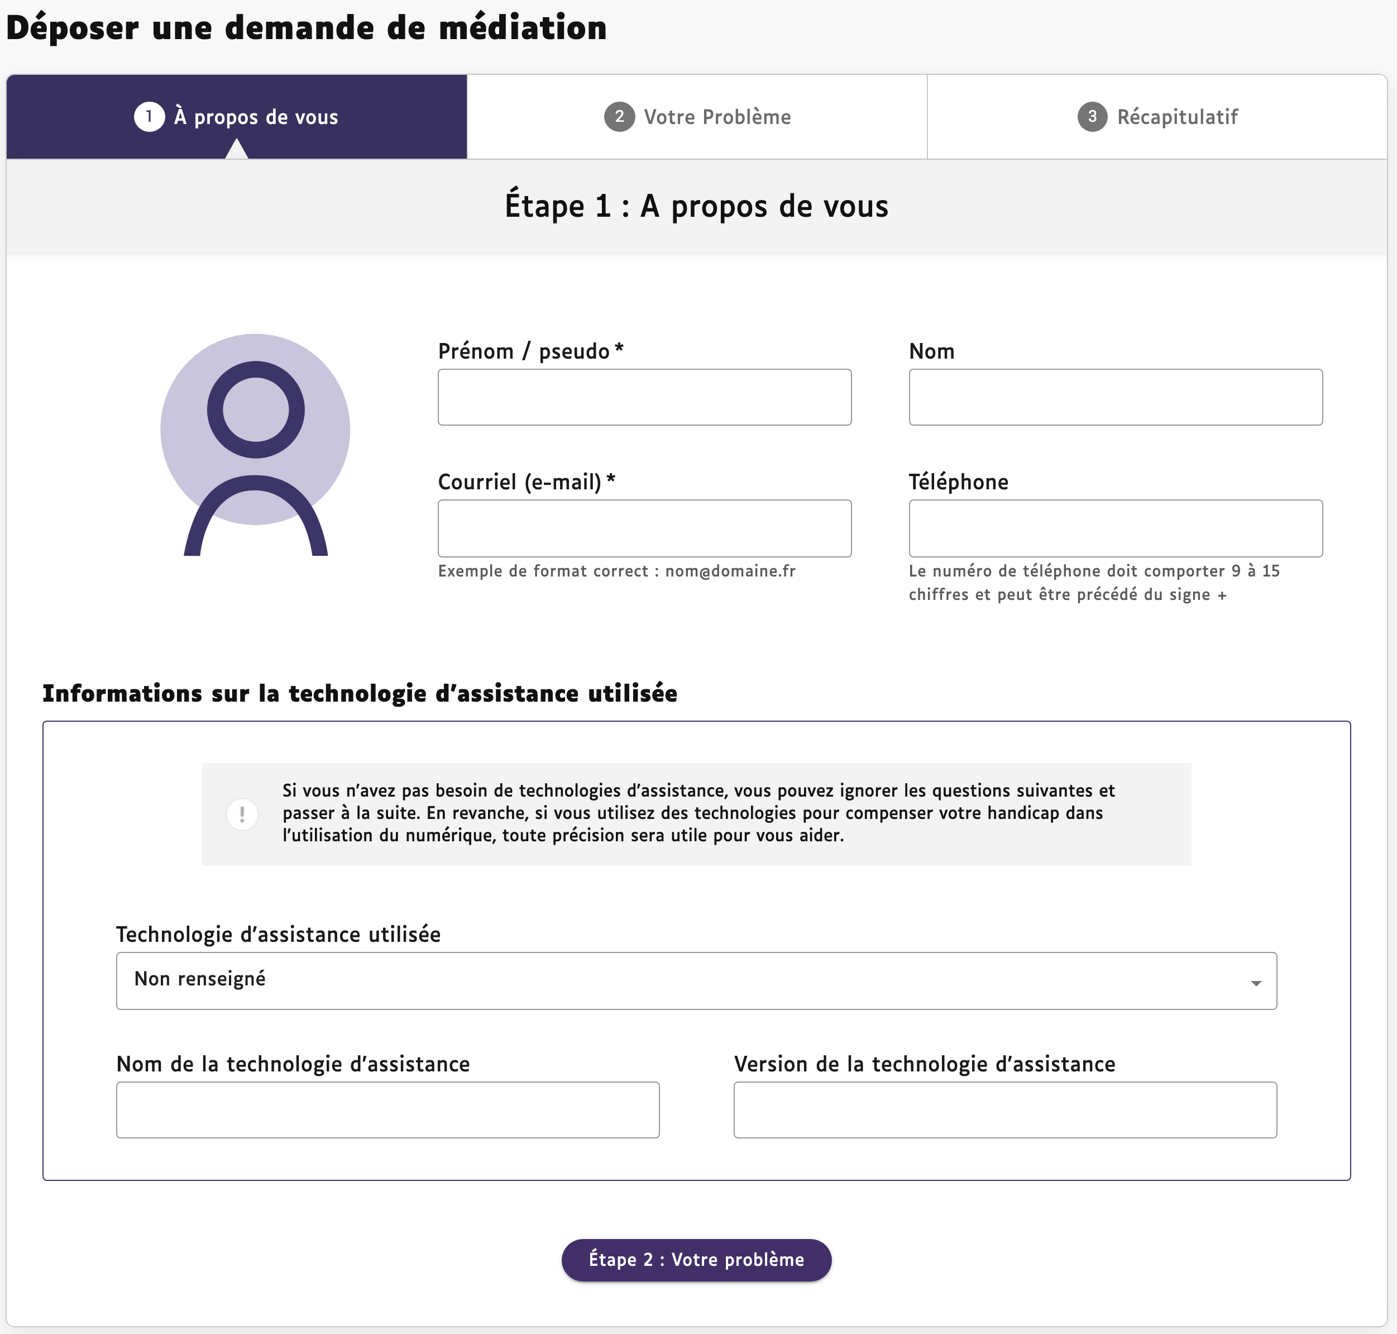The height and width of the screenshot is (1334, 1397).
Task: Open the 'À propos de vous' tab
Action: 237,117
